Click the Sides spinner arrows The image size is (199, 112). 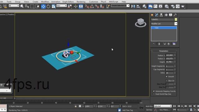(x=175, y=73)
